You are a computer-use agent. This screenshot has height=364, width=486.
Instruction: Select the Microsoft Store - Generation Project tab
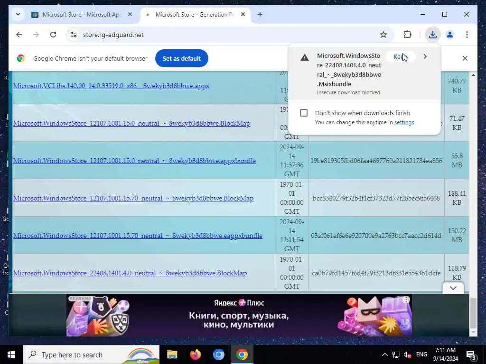click(195, 15)
